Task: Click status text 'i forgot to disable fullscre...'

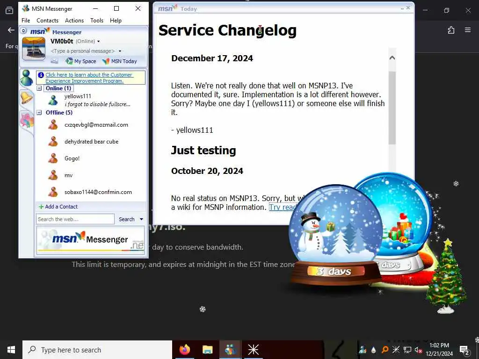Action: (97, 104)
